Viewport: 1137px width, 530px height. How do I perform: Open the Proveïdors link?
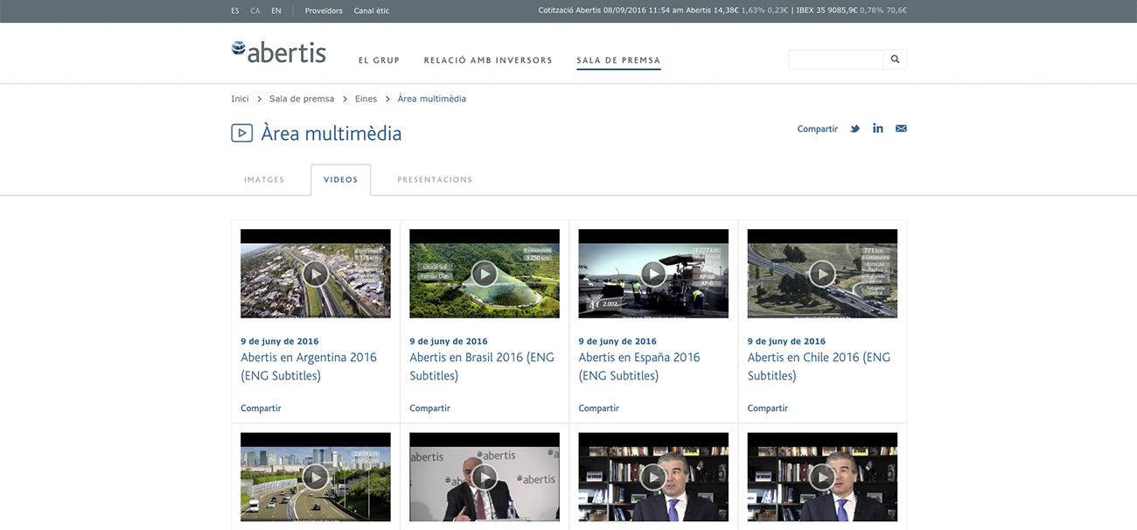[x=324, y=10]
